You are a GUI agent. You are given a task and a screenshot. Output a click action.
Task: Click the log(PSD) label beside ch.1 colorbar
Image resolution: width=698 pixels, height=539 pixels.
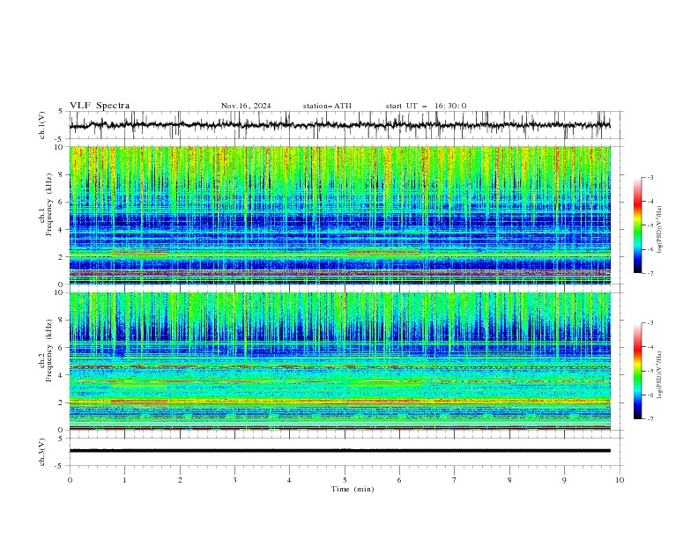(660, 230)
